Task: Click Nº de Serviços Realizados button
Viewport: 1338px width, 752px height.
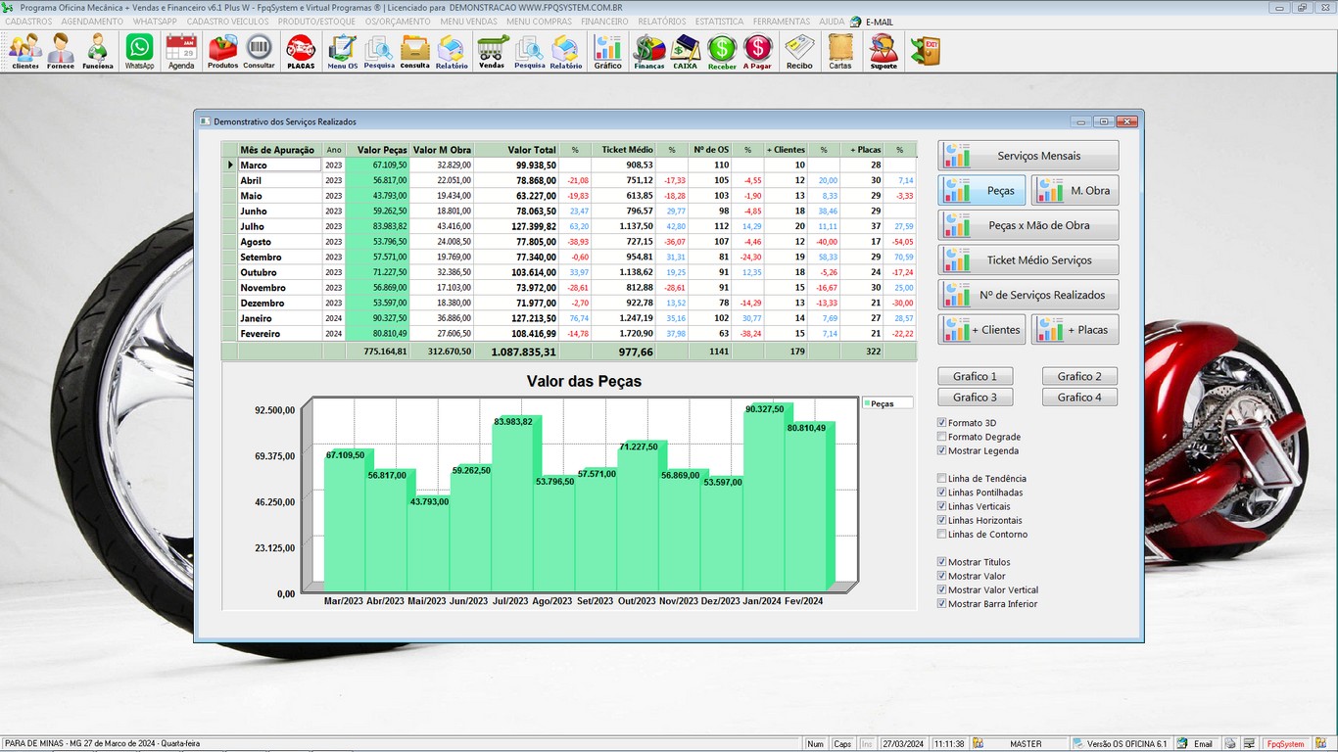Action: click(1028, 295)
